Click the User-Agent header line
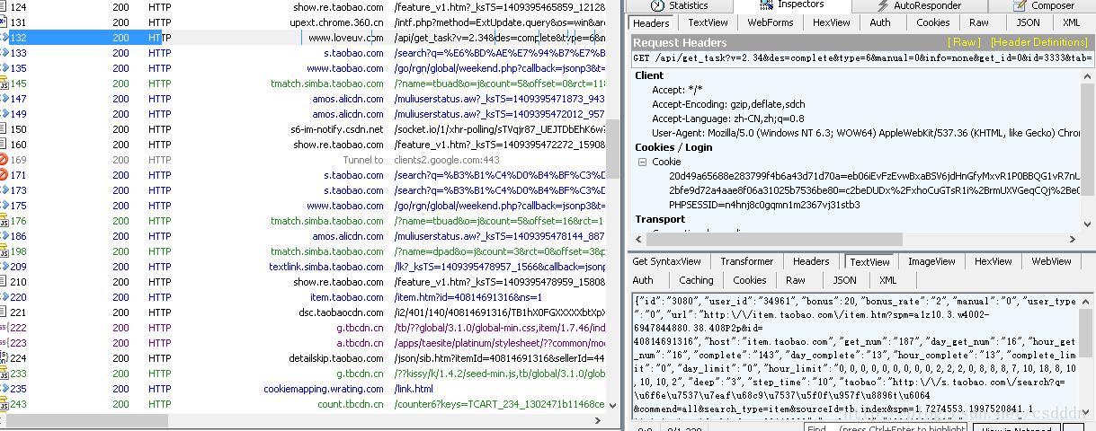 coord(866,133)
